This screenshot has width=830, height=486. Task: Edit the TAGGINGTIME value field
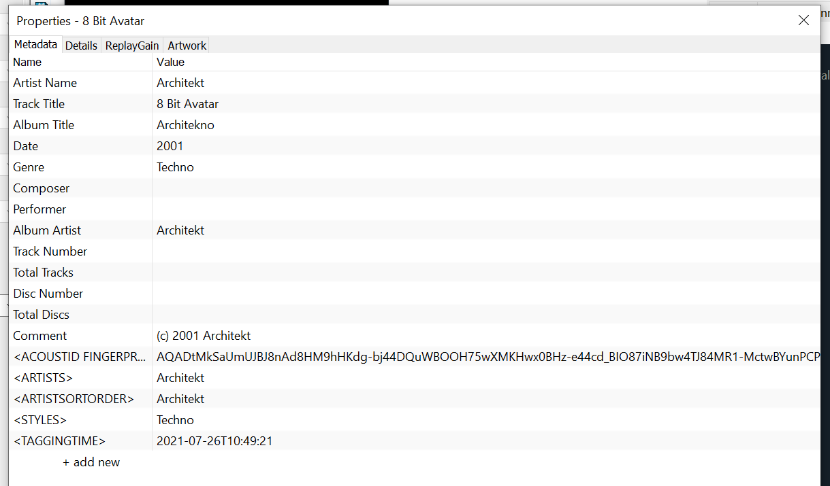(214, 441)
